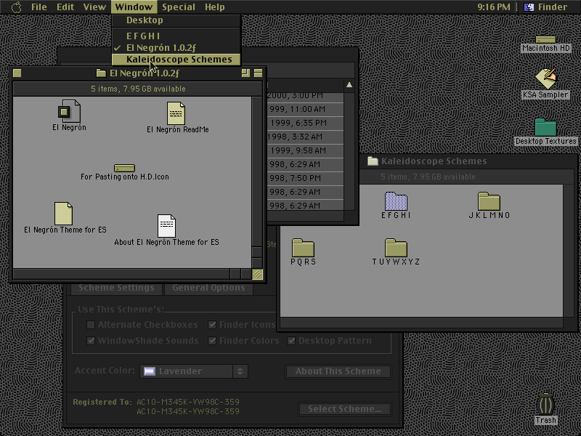Click the first registration code line

click(188, 402)
